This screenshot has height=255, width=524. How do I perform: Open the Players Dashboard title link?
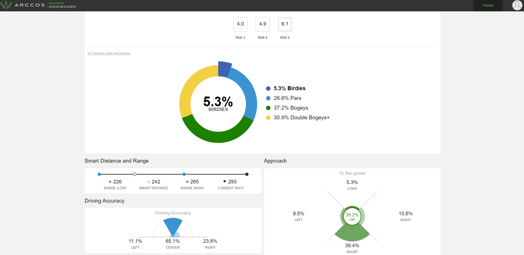point(62,5)
